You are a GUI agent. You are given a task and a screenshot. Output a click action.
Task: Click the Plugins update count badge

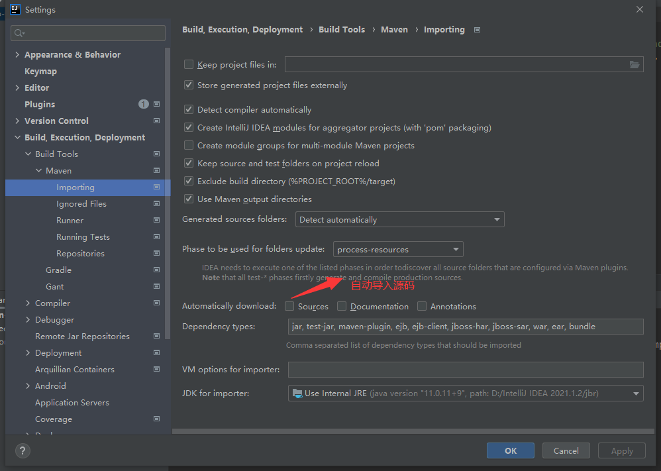pos(143,104)
